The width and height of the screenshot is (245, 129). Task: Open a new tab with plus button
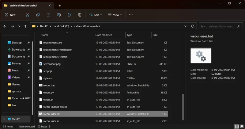pos(60,6)
